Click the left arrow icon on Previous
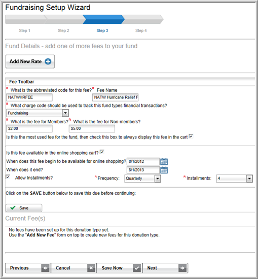Image resolution: width=258 pixels, height=279 pixels. 45,268
